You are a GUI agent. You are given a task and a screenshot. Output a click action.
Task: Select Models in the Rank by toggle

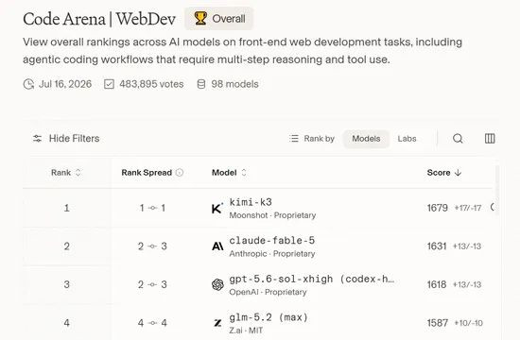[x=366, y=139]
